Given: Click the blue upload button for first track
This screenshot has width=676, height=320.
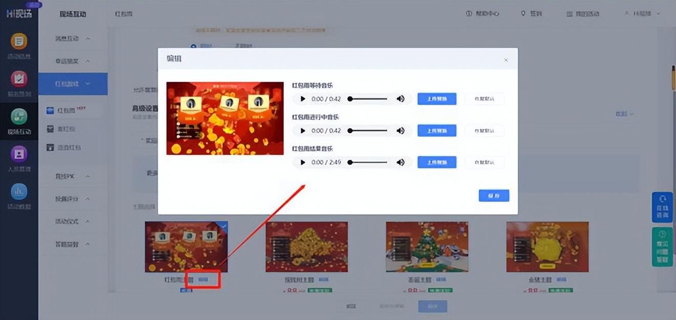Looking at the screenshot, I should click(436, 99).
